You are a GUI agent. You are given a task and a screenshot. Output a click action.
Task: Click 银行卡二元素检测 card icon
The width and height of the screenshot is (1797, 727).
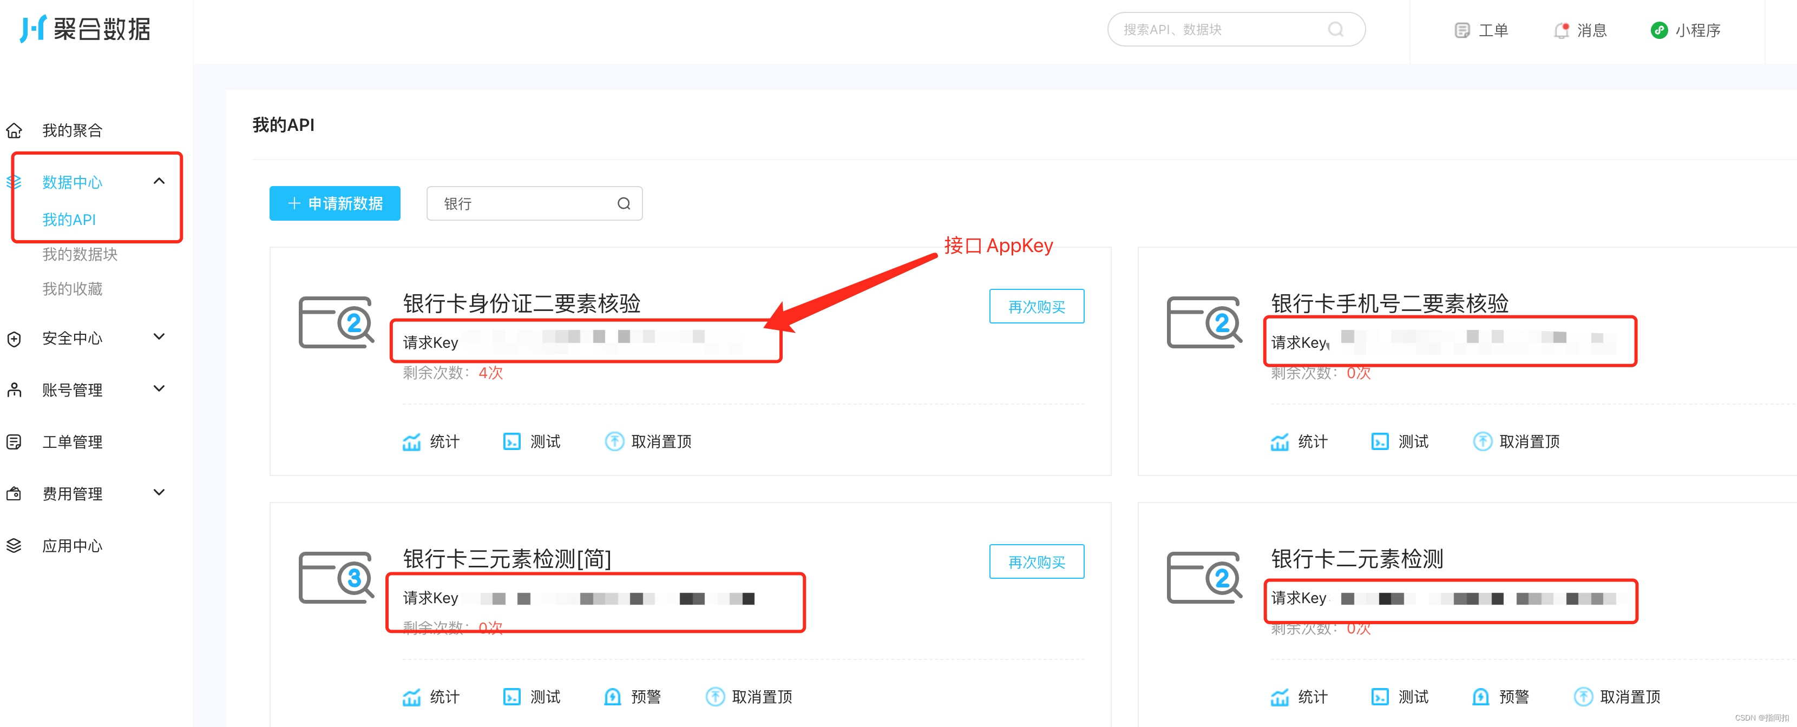point(1204,577)
